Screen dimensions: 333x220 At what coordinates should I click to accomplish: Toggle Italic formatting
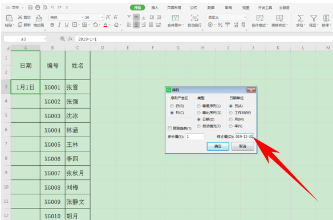click(x=59, y=25)
